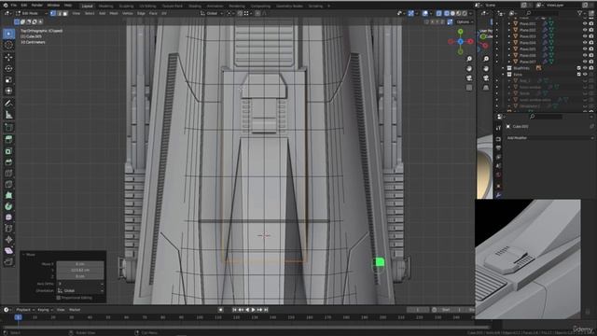The width and height of the screenshot is (597, 336).
Task: Open the Marker menu in timeline
Action: (x=75, y=310)
